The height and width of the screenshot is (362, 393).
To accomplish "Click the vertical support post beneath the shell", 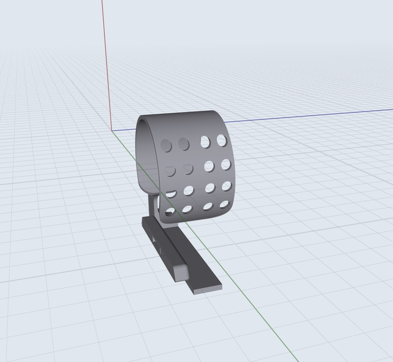I will point(152,205).
